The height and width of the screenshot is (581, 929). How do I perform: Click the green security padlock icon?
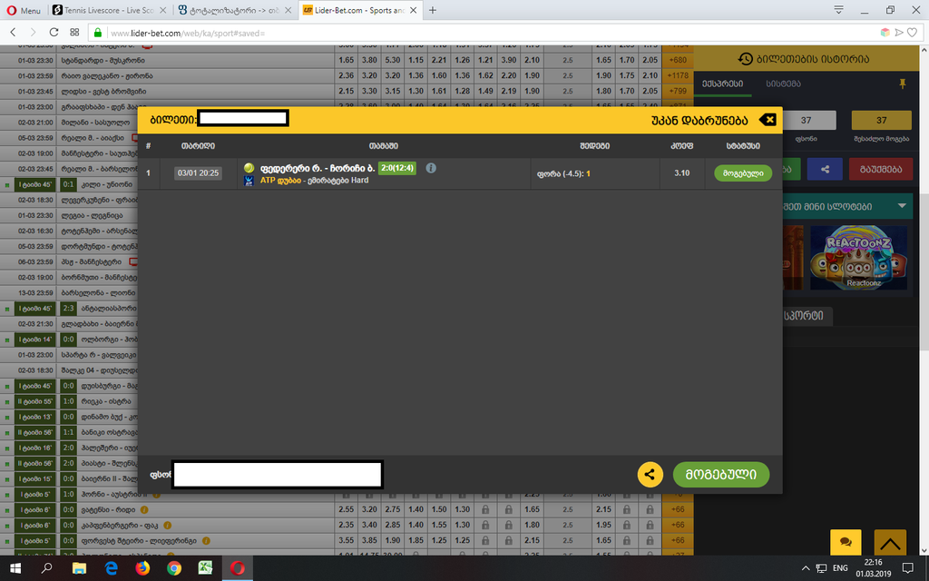click(98, 33)
